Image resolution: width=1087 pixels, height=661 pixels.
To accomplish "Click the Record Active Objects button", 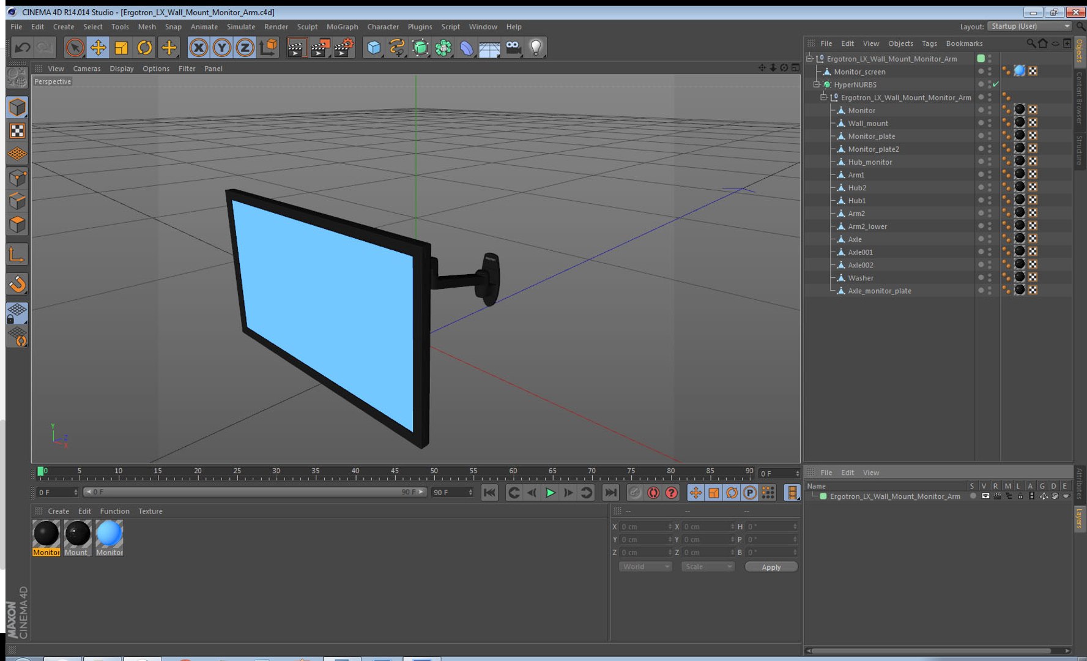I will coord(635,492).
